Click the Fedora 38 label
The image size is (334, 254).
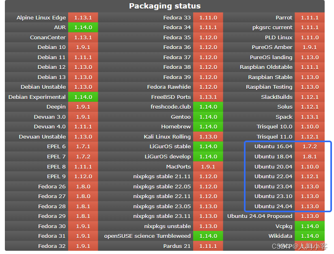click(177, 67)
